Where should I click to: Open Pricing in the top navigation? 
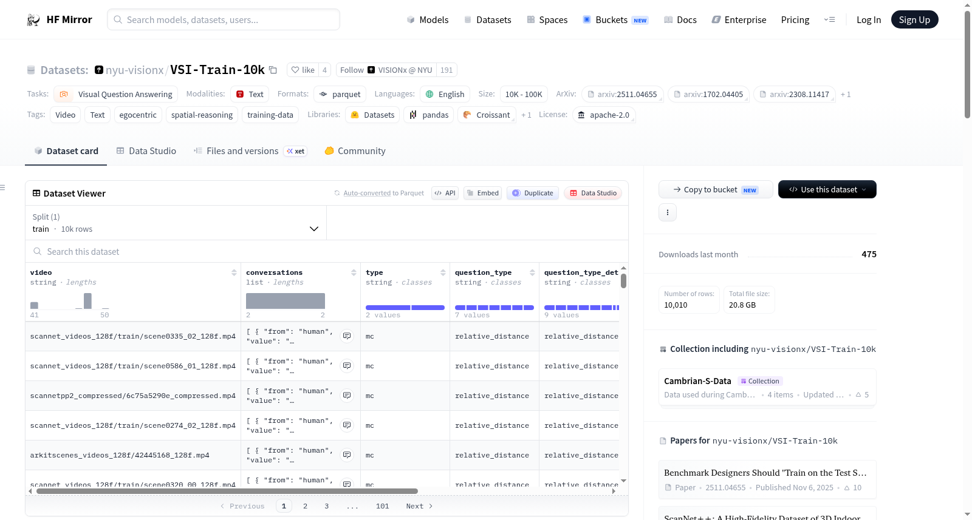click(x=795, y=19)
